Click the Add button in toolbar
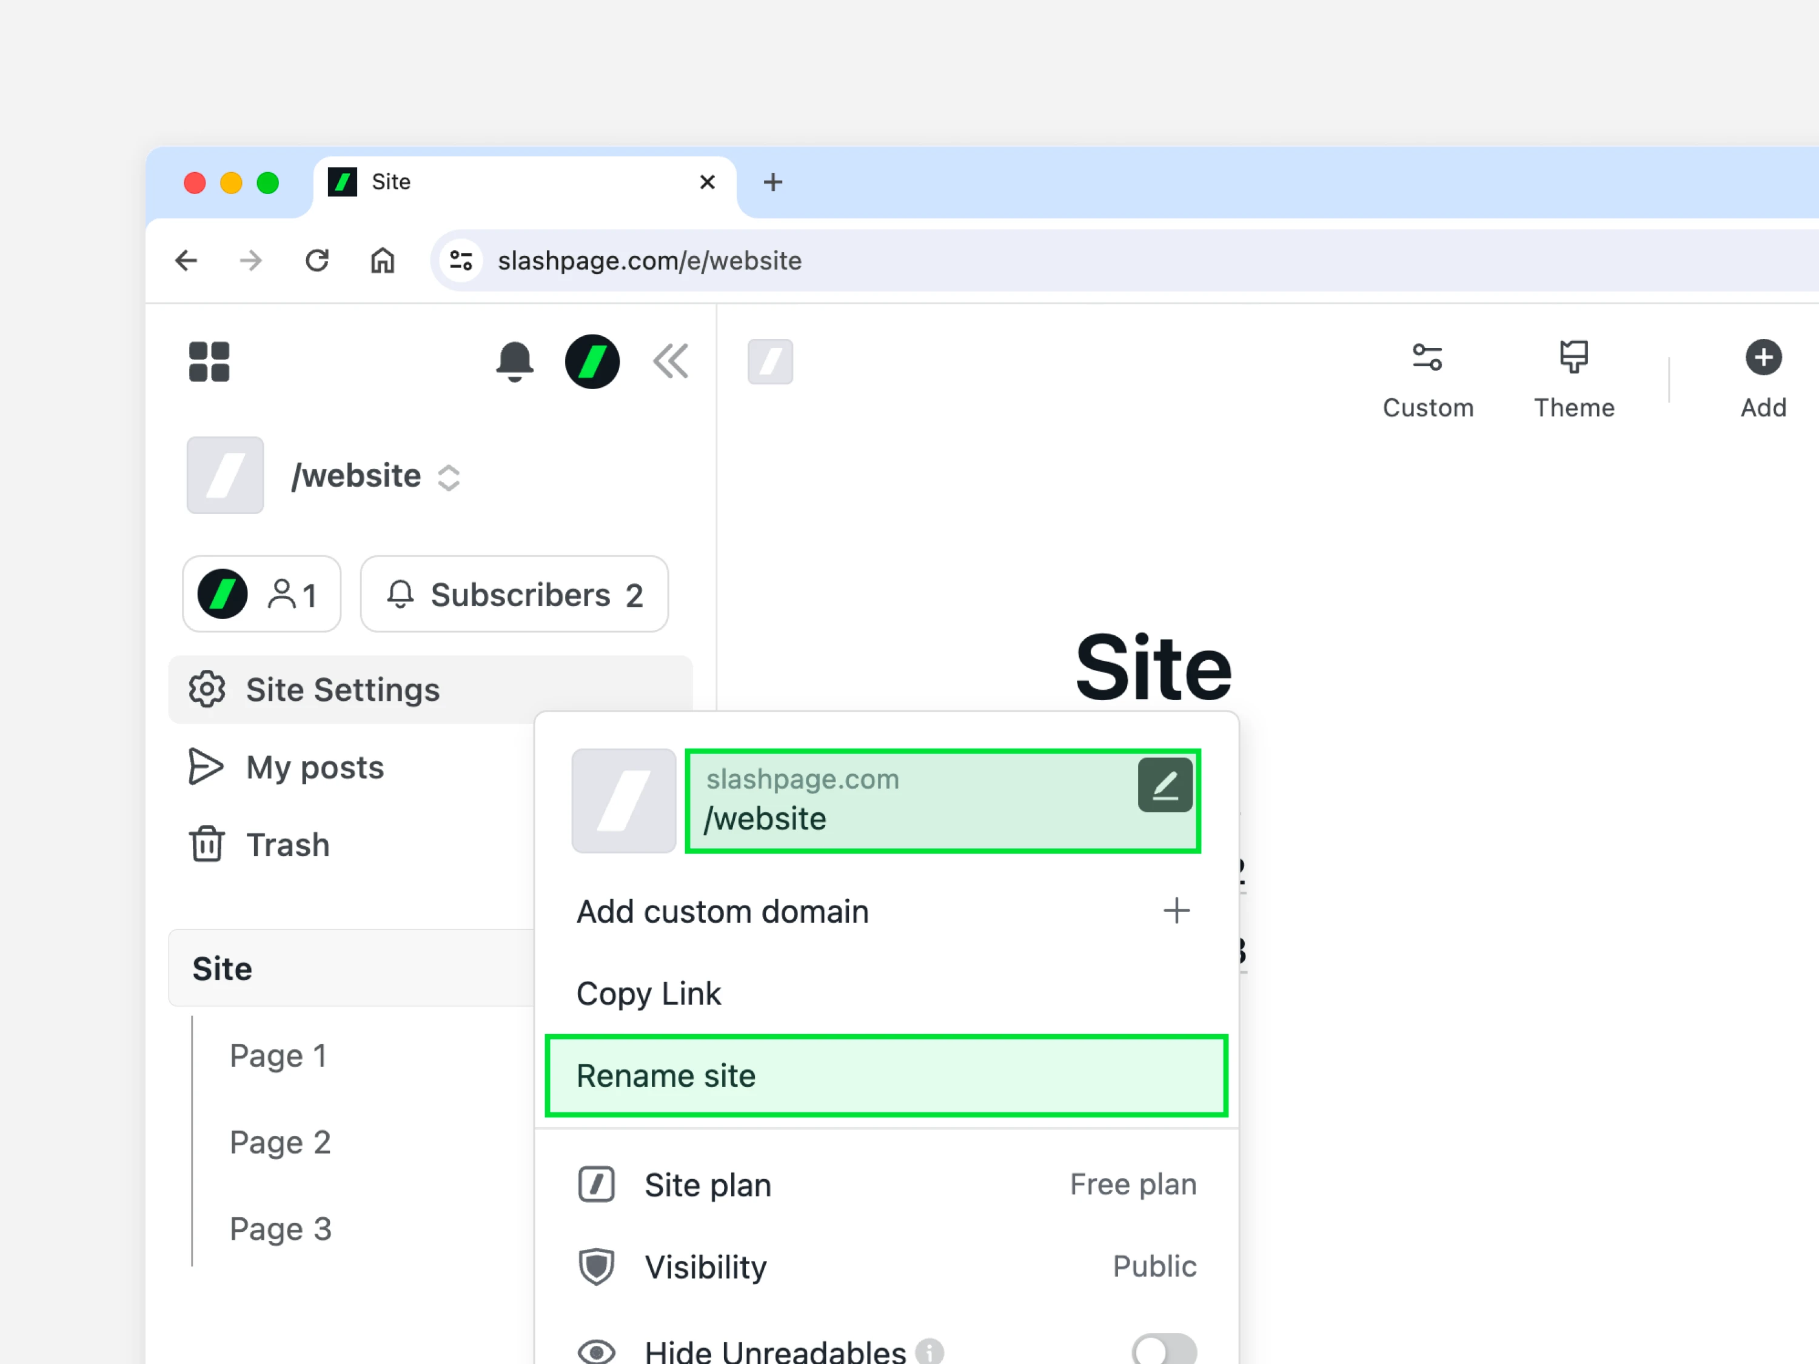Image resolution: width=1819 pixels, height=1364 pixels. 1763,380
